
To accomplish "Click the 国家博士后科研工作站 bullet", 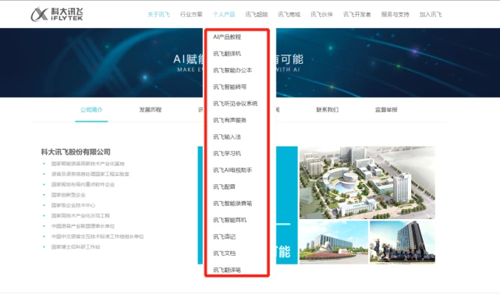I will coord(76,246).
